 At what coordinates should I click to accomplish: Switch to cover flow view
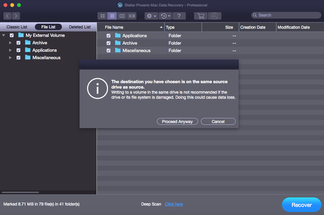coord(132,16)
